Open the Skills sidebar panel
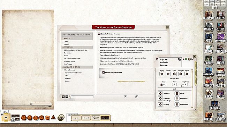 tap(220, 94)
